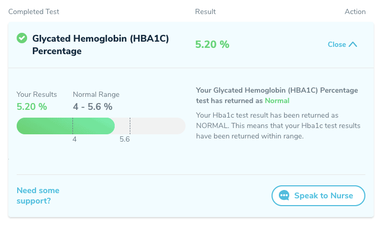381x228 pixels.
Task: Collapse the result with the up chevron
Action: [x=353, y=44]
